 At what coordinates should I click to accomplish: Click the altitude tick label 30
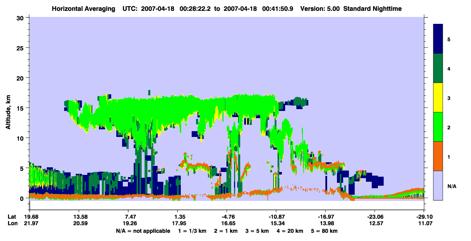21,18
